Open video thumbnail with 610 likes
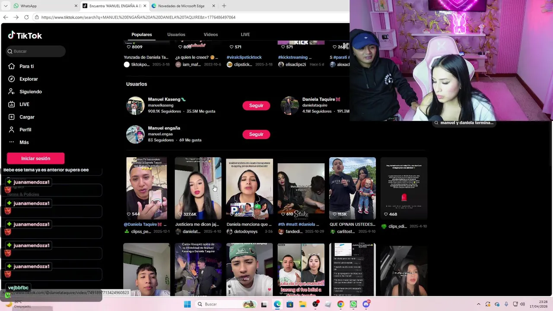 (x=301, y=191)
